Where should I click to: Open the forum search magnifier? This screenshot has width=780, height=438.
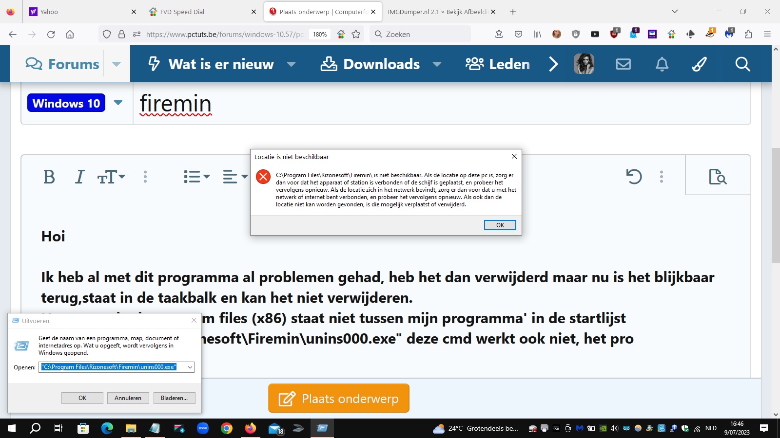click(742, 64)
